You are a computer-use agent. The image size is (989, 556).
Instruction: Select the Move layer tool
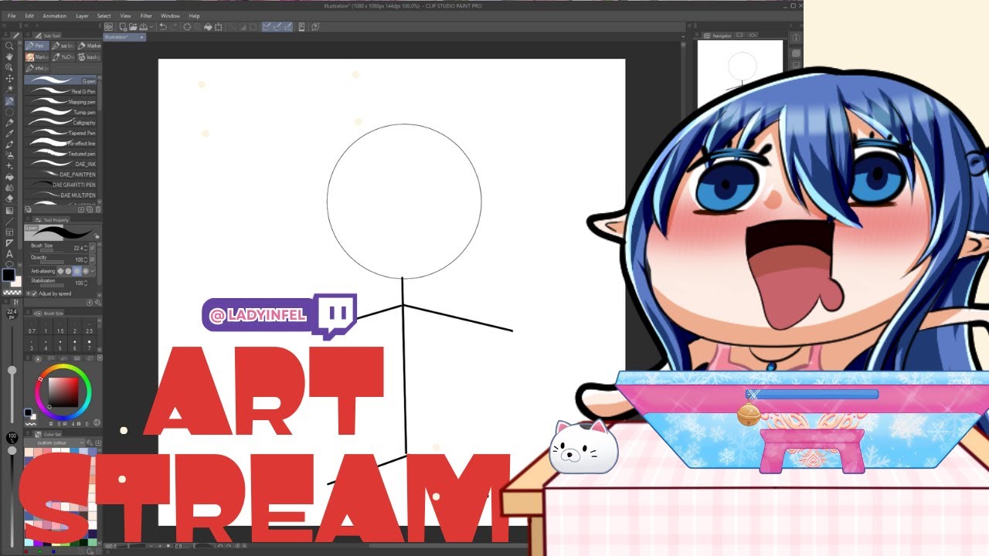tap(9, 79)
